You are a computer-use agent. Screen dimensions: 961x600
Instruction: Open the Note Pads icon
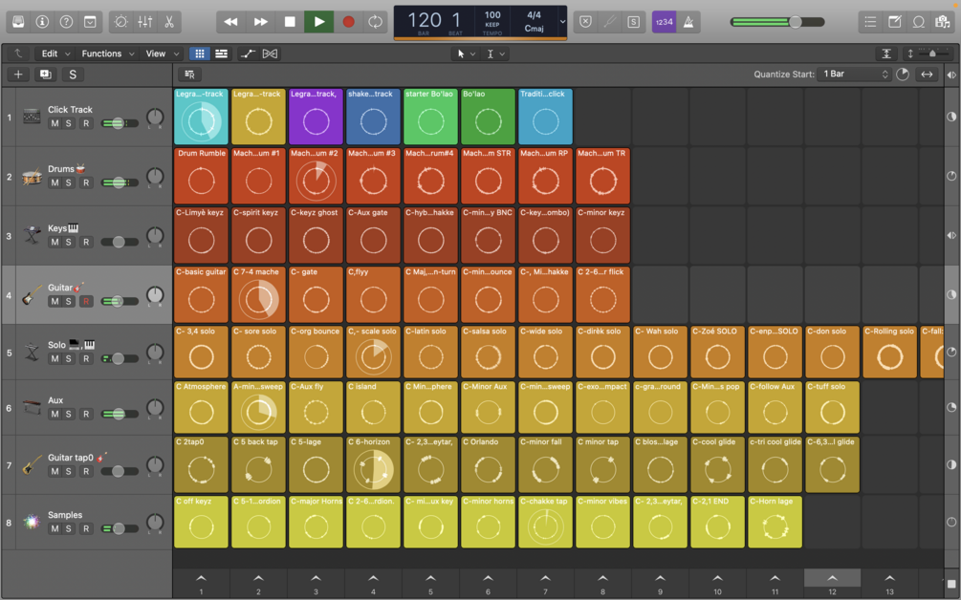coord(895,22)
